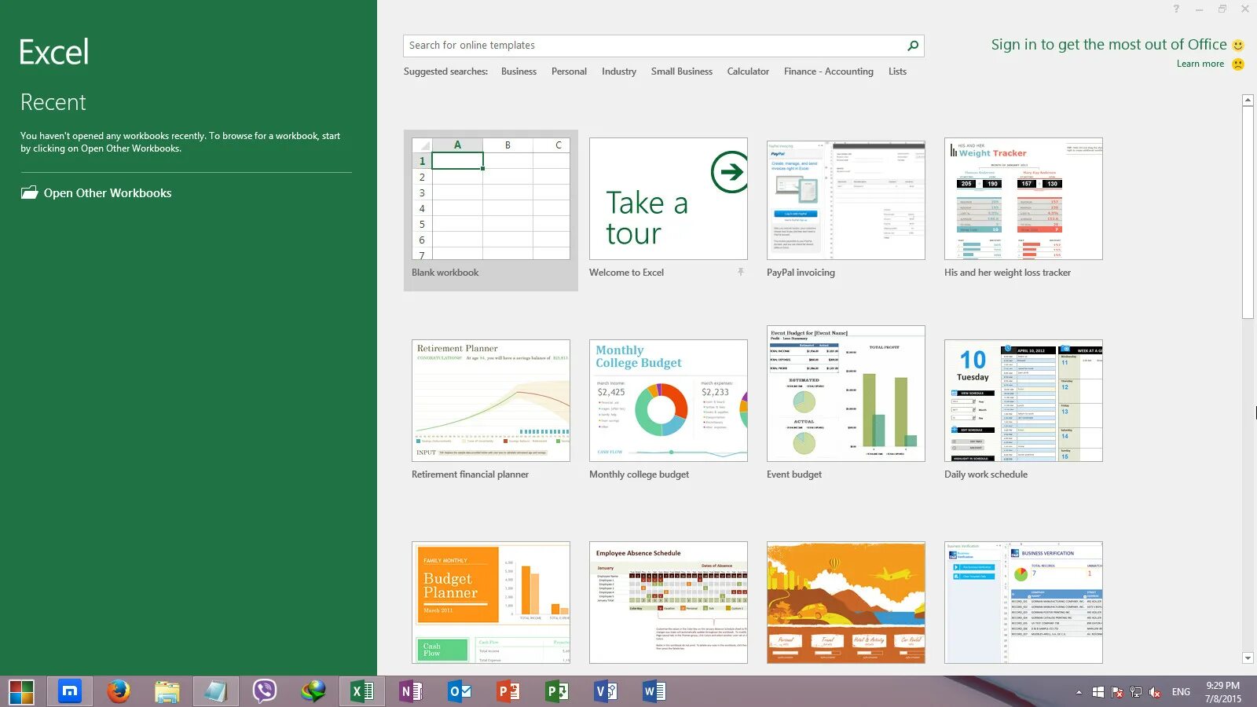Open Viber from the taskbar
This screenshot has height=707, width=1257.
click(x=265, y=691)
